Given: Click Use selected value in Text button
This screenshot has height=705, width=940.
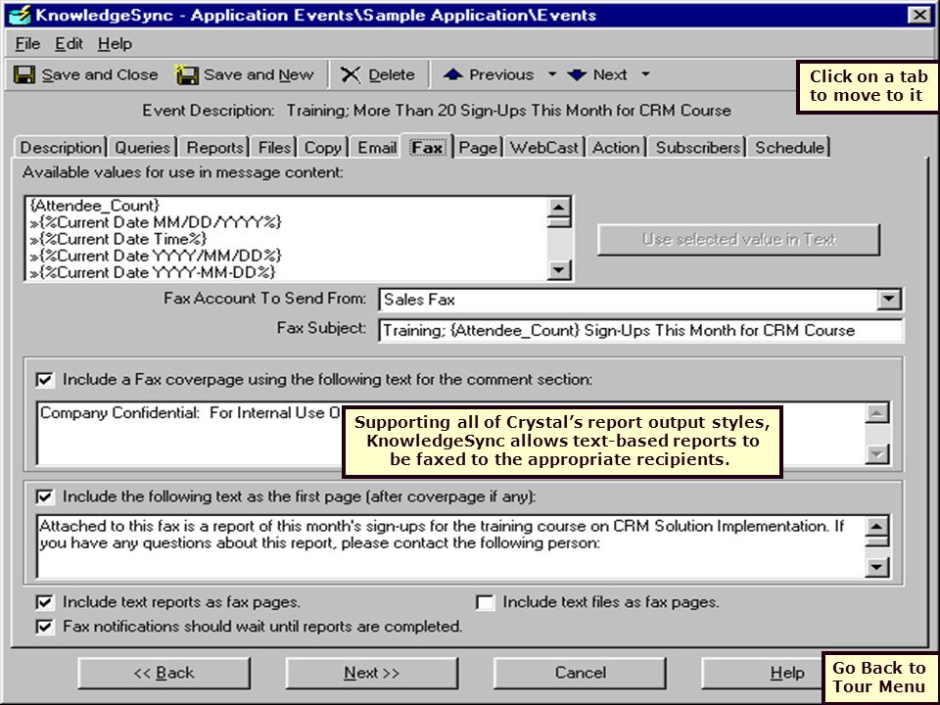Looking at the screenshot, I should pyautogui.click(x=738, y=240).
